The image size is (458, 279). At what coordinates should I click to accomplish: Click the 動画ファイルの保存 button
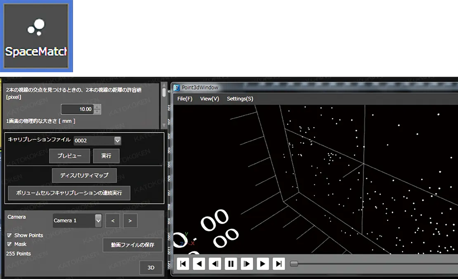click(132, 245)
